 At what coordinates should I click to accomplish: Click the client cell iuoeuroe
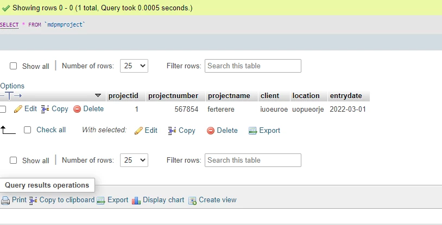pos(274,110)
